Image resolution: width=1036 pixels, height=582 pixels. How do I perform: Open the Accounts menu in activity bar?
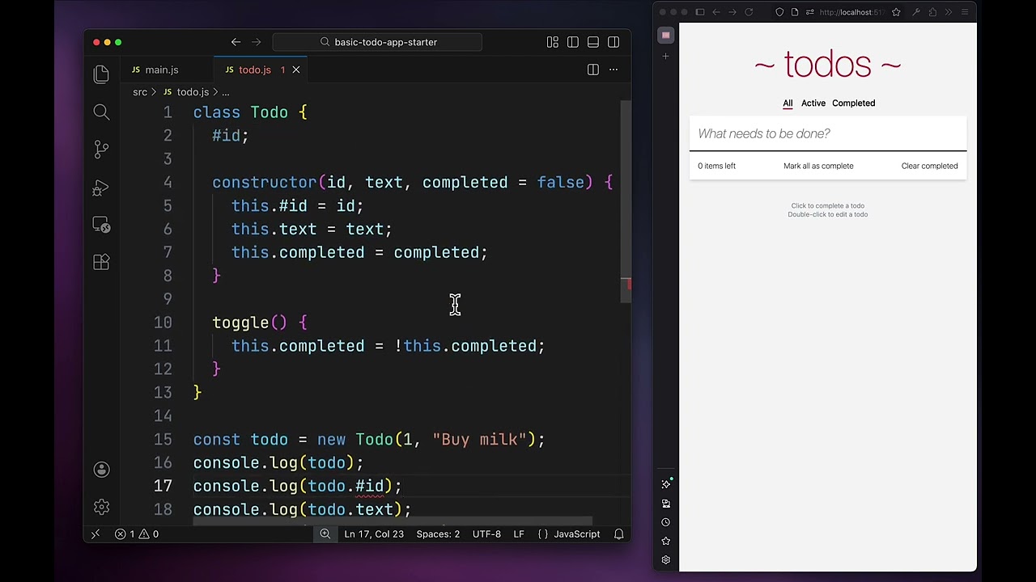click(101, 470)
